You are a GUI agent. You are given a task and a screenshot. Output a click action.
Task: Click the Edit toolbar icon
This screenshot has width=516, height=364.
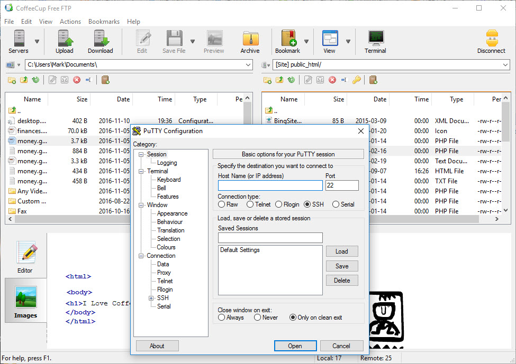(142, 41)
